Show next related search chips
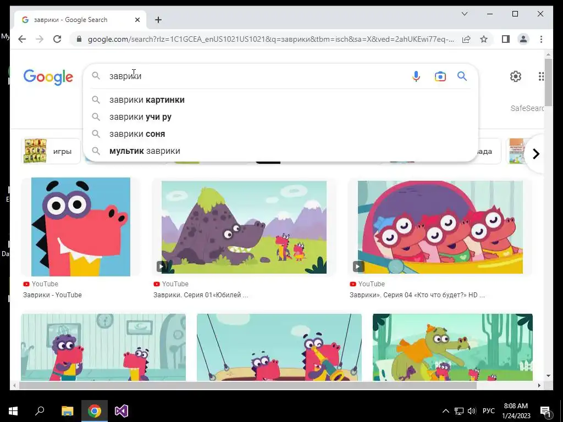Viewport: 563px width, 422px height. pos(536,154)
